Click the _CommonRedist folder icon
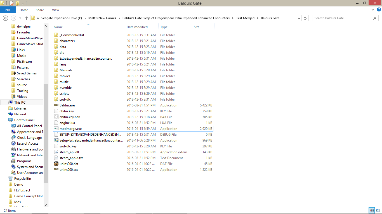The width and height of the screenshot is (382, 214). [56, 35]
